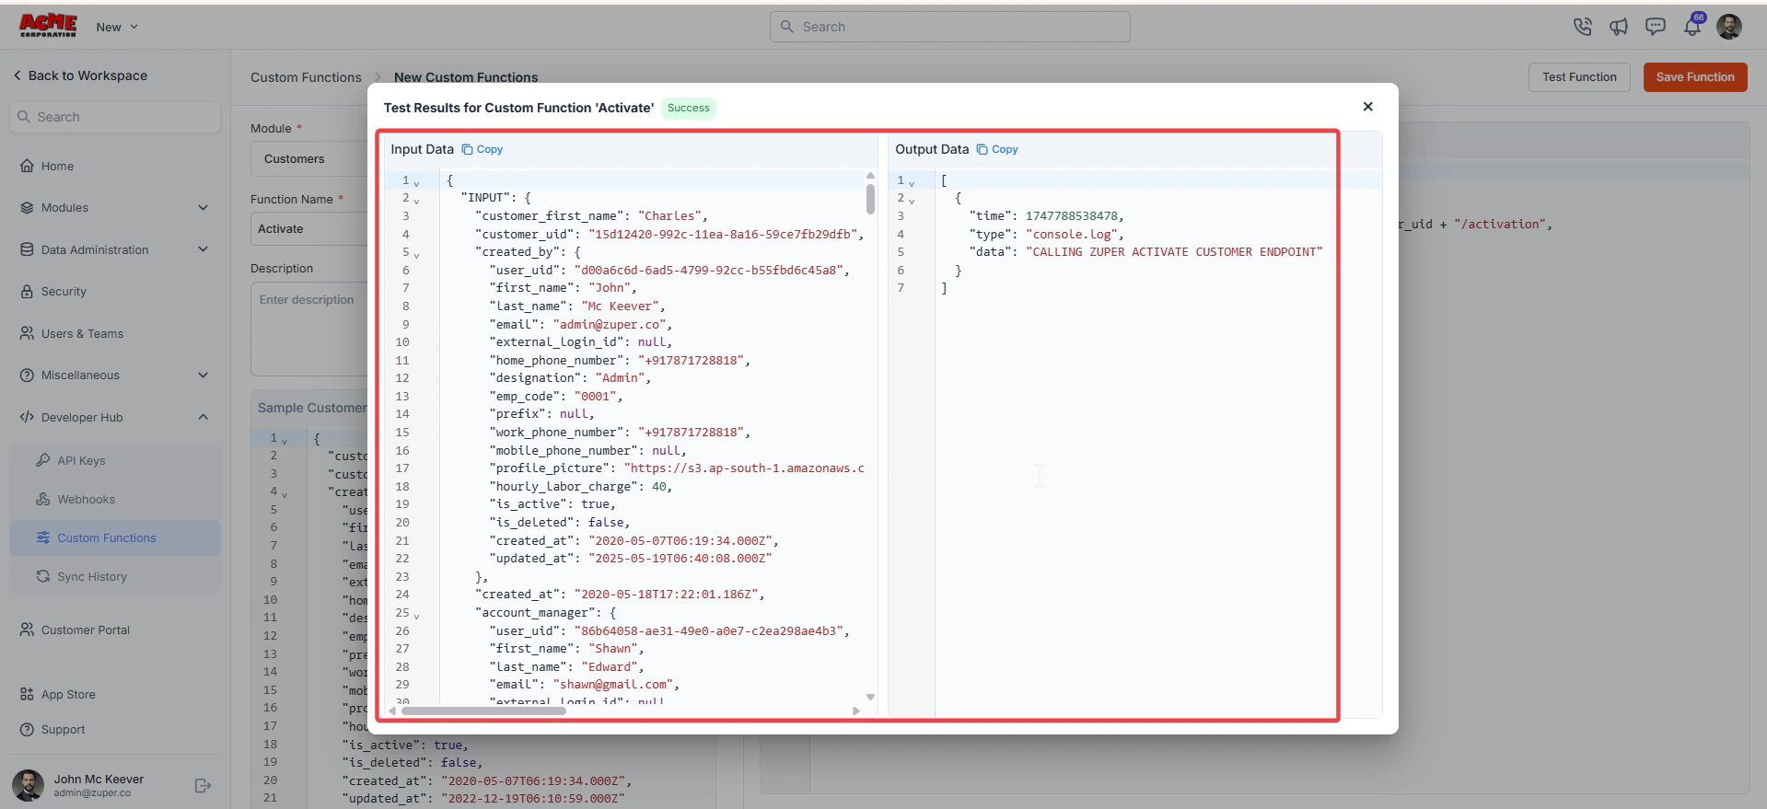Image resolution: width=1767 pixels, height=809 pixels.
Task: Go to Sync History in sidebar
Action: click(92, 576)
